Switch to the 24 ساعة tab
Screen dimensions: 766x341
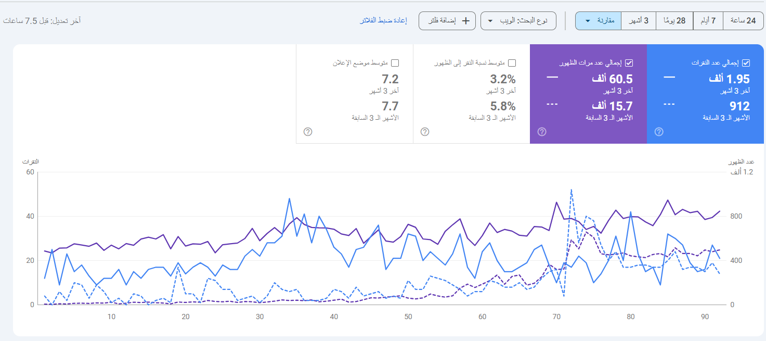click(x=743, y=20)
